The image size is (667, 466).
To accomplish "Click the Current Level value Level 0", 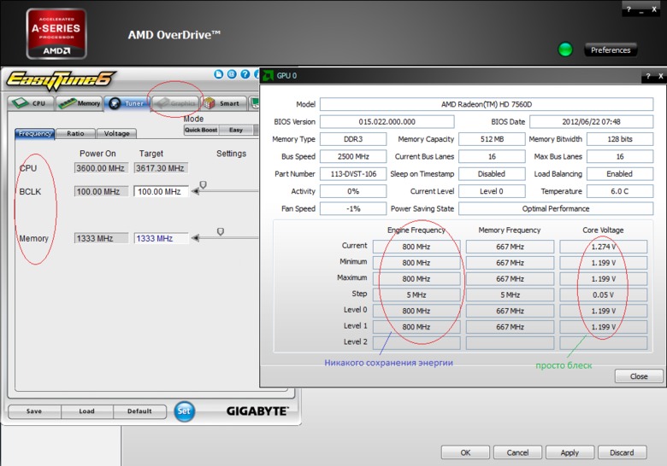I will coord(492,191).
